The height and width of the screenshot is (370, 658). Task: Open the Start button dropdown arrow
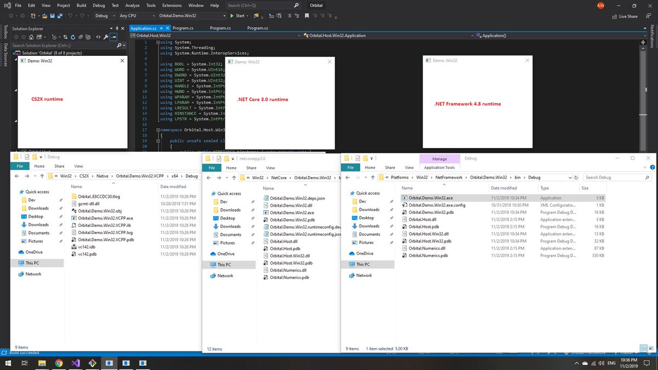point(248,16)
